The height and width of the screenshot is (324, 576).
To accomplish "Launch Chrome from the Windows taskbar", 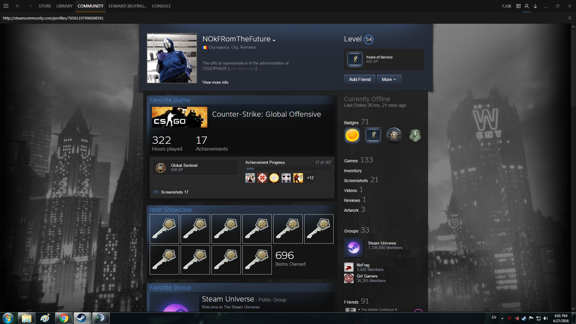I will [64, 318].
